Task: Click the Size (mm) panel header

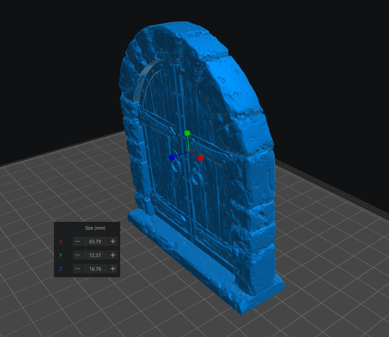Action: tap(95, 228)
